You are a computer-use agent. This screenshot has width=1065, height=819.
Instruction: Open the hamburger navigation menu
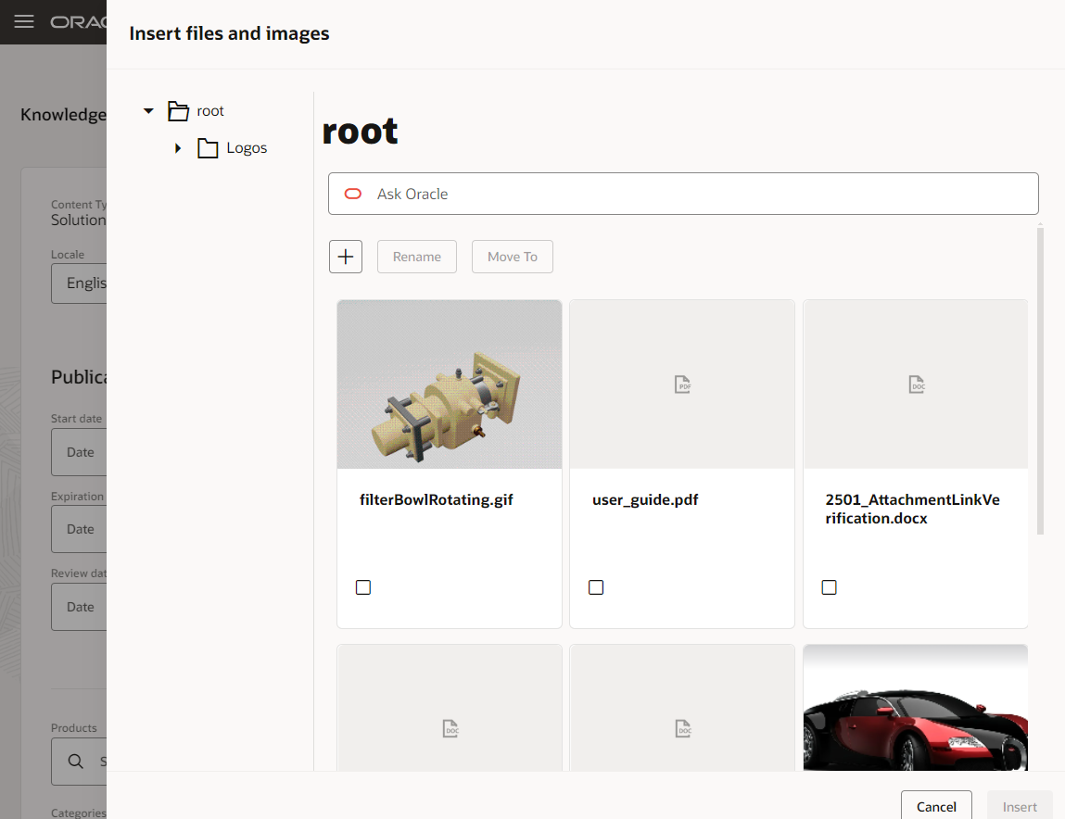coord(24,21)
